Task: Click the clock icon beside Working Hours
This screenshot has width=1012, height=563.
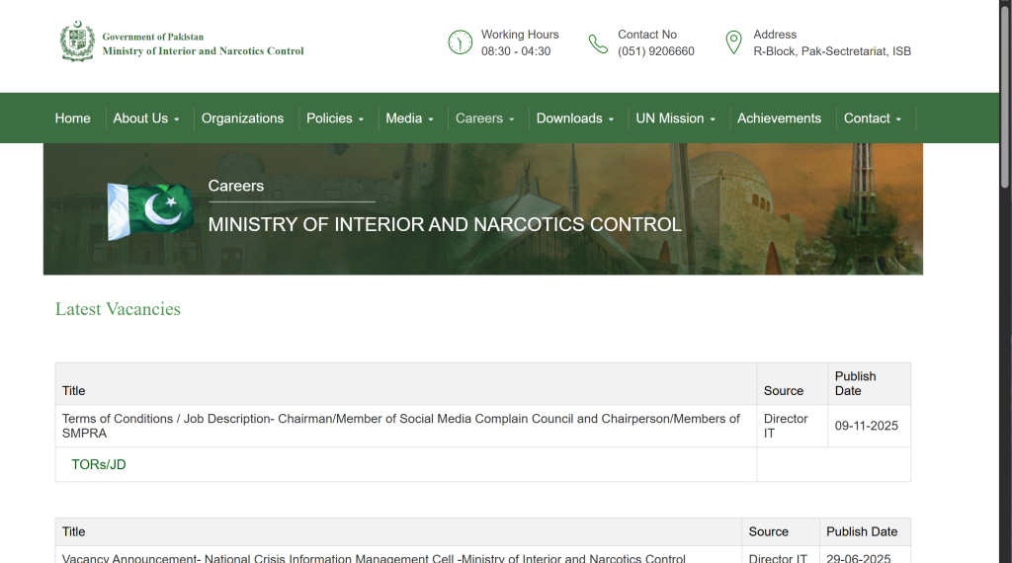Action: (461, 42)
